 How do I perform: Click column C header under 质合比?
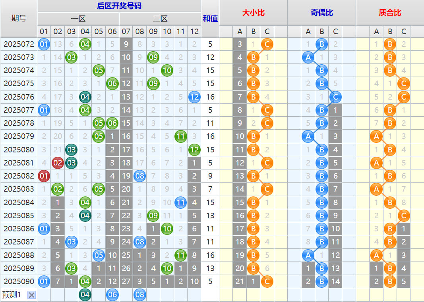(404, 32)
